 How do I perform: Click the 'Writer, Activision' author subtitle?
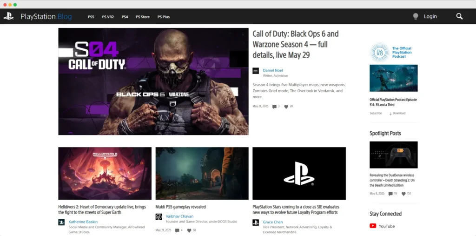click(275, 75)
